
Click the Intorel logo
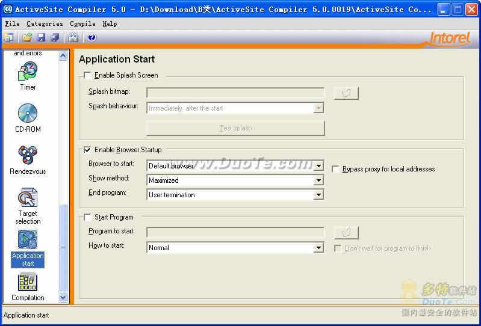pos(450,38)
